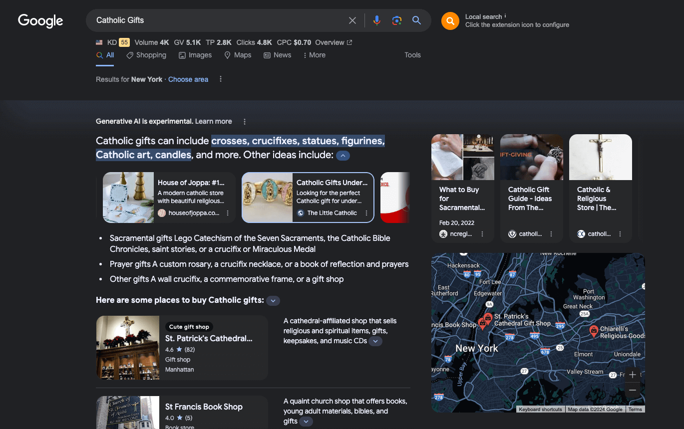Open the What to Buy for Sacramental card
684x429 pixels.
pos(463,189)
